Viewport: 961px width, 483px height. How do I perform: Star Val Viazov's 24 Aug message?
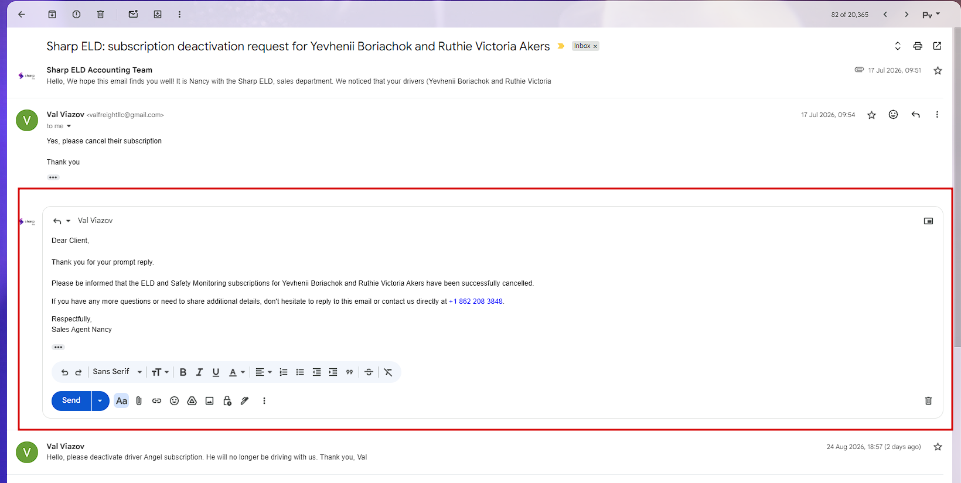(938, 447)
